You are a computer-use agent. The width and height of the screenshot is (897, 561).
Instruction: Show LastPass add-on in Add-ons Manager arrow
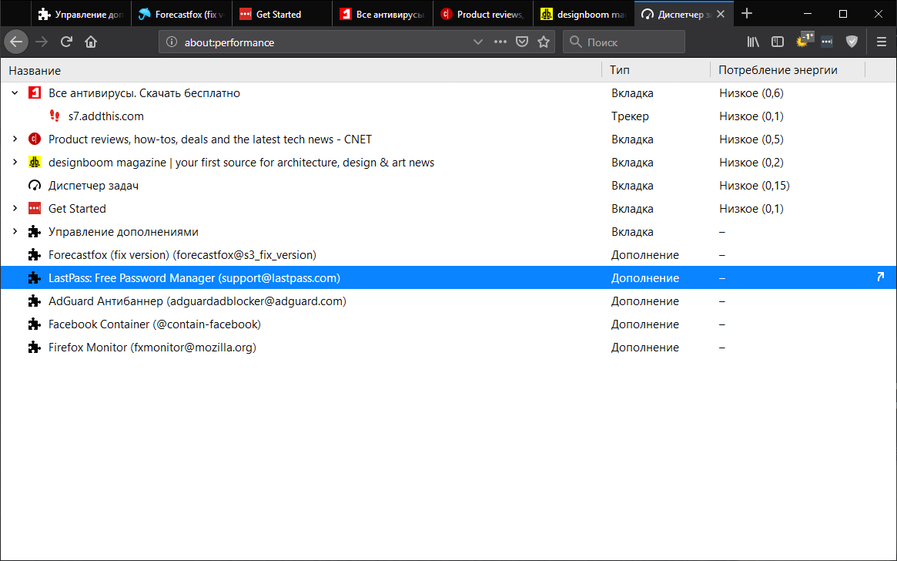pyautogui.click(x=880, y=277)
